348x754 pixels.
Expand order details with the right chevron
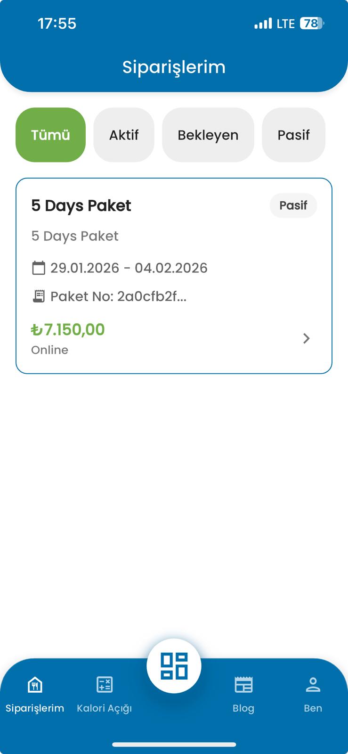pyautogui.click(x=307, y=338)
